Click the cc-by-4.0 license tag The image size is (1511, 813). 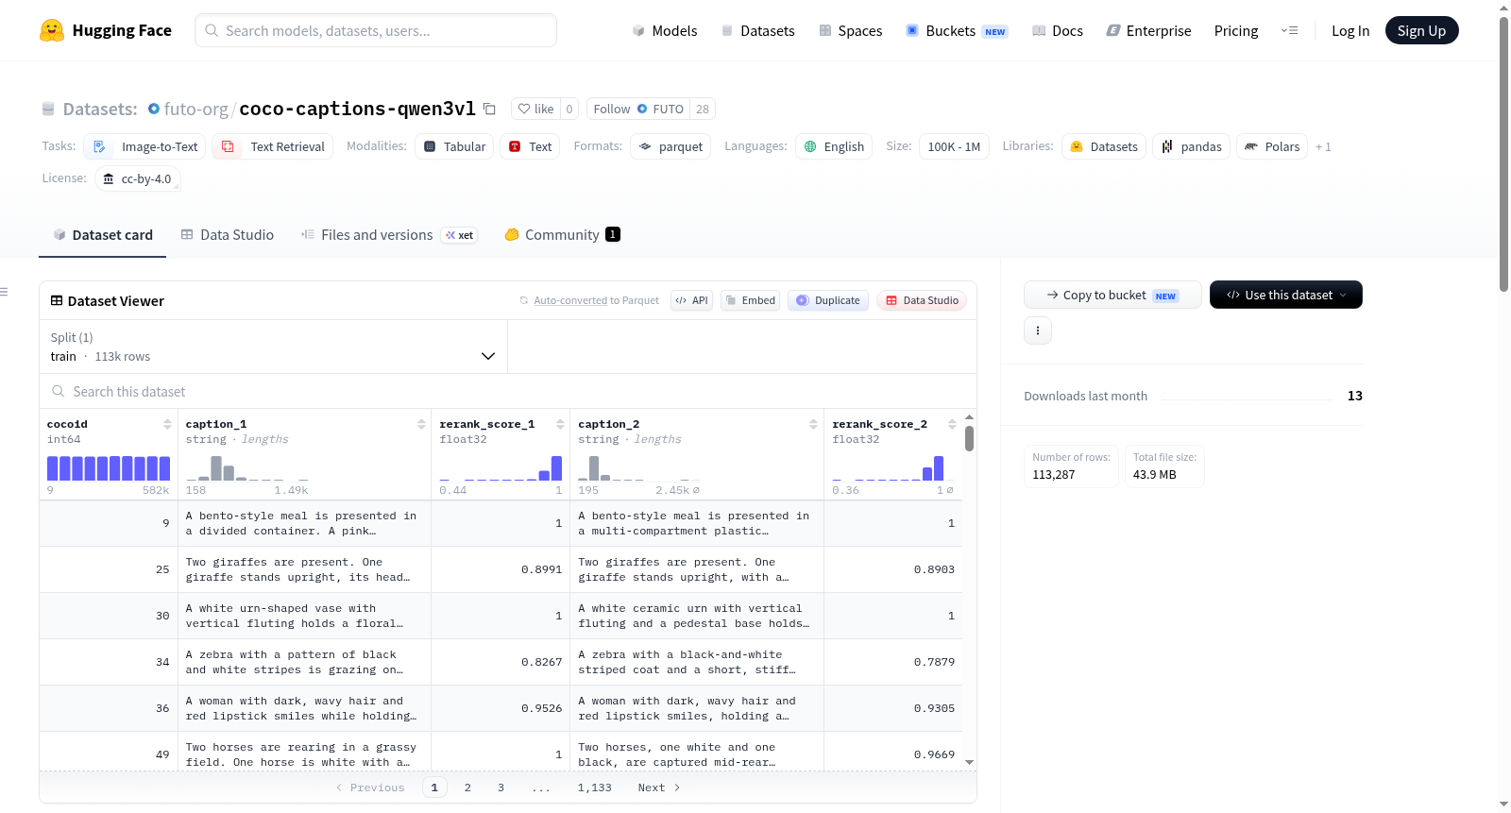click(138, 178)
